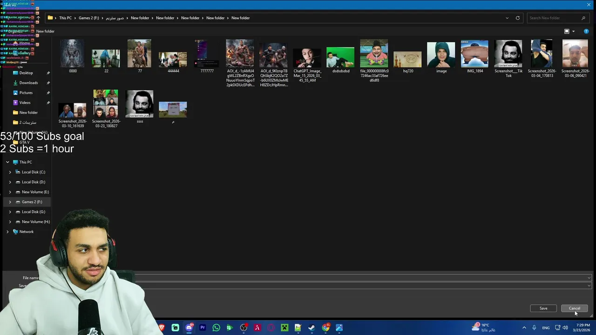Expand New Volume (E:) node
This screenshot has height=335, width=596.
(x=10, y=192)
